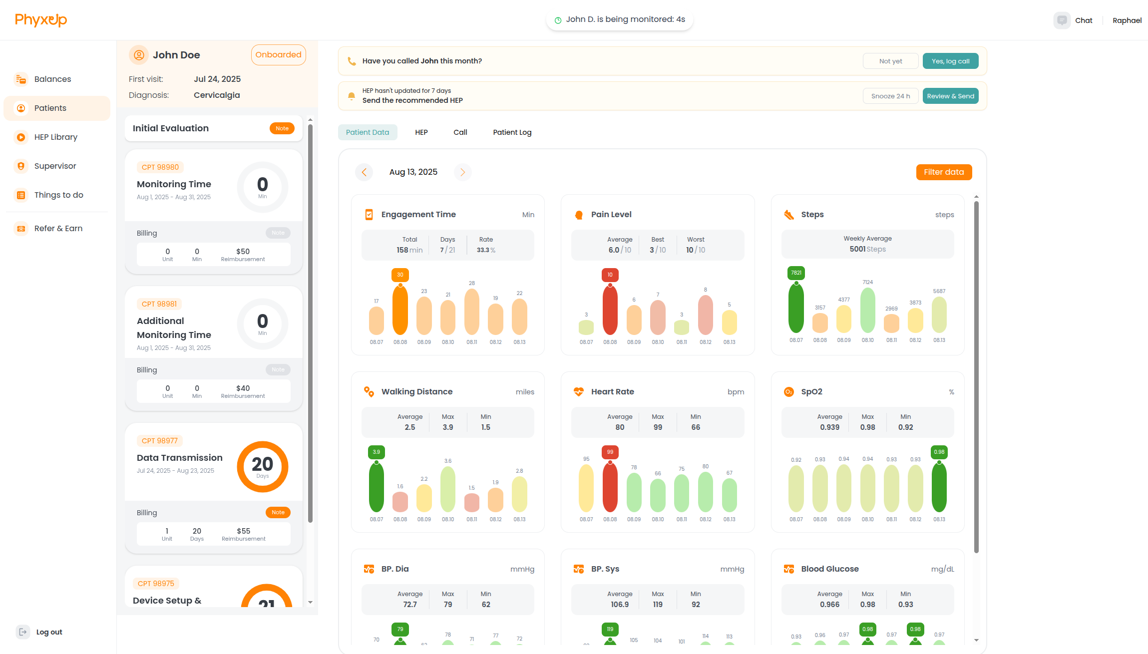Viewport: 1148px width, 654px height.
Task: Open the Things to do list icon
Action: click(x=21, y=195)
